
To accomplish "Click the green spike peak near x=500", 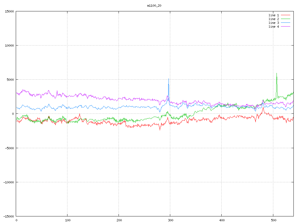I will (x=277, y=73).
